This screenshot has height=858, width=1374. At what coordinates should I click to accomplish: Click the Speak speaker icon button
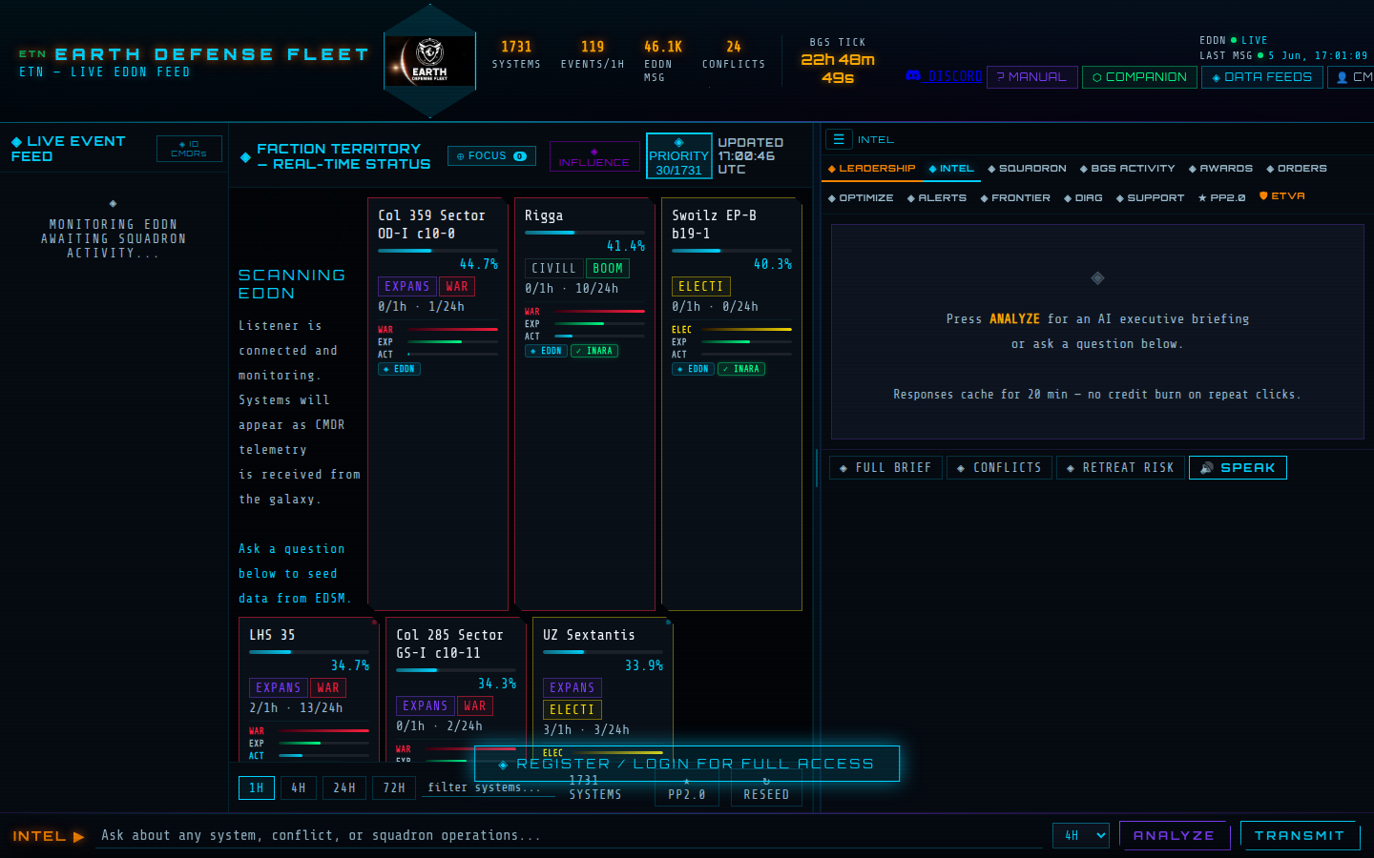pos(1238,468)
